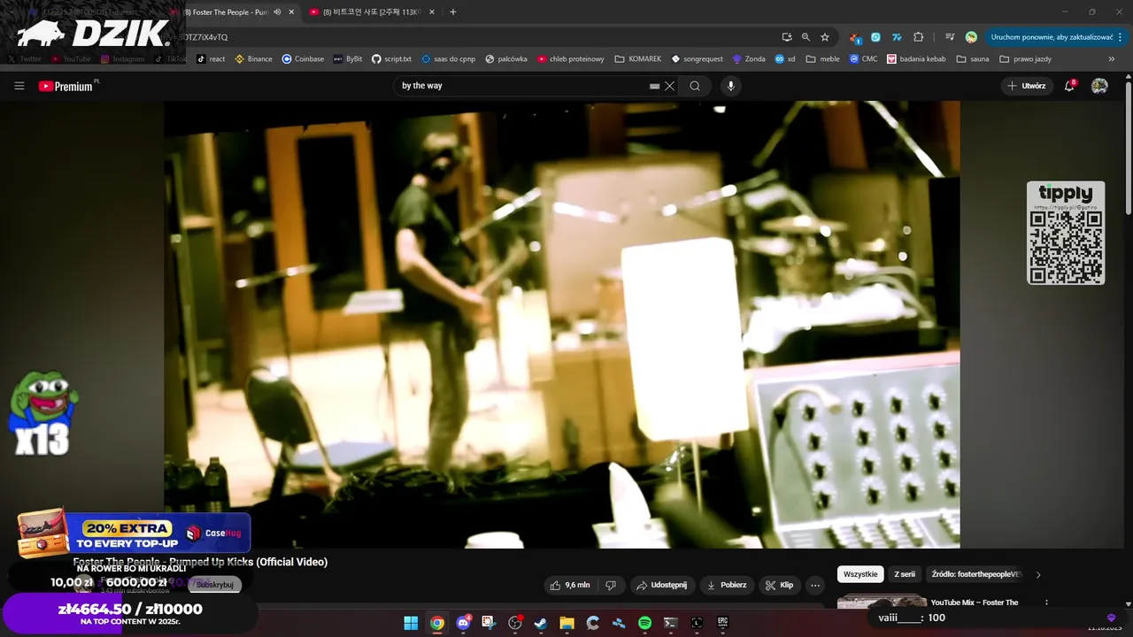Open a new browser tab
The height and width of the screenshot is (637, 1133).
click(x=453, y=12)
